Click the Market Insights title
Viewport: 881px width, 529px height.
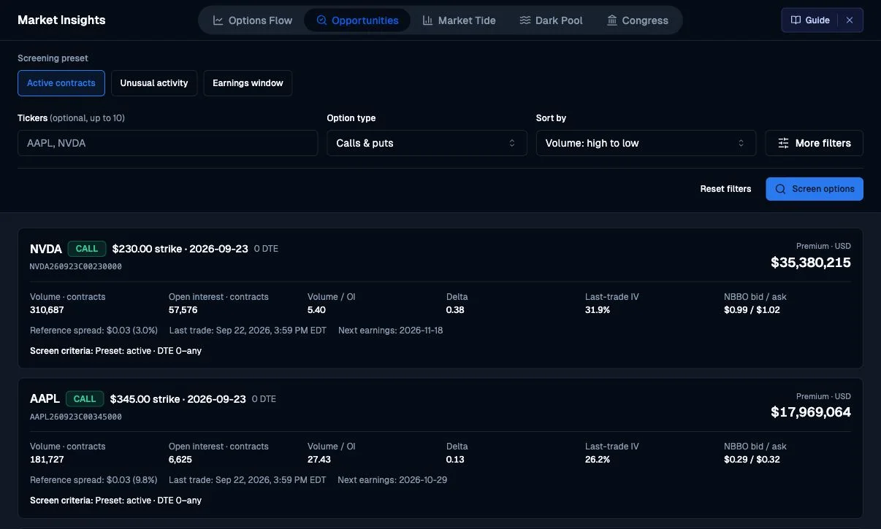pos(61,20)
